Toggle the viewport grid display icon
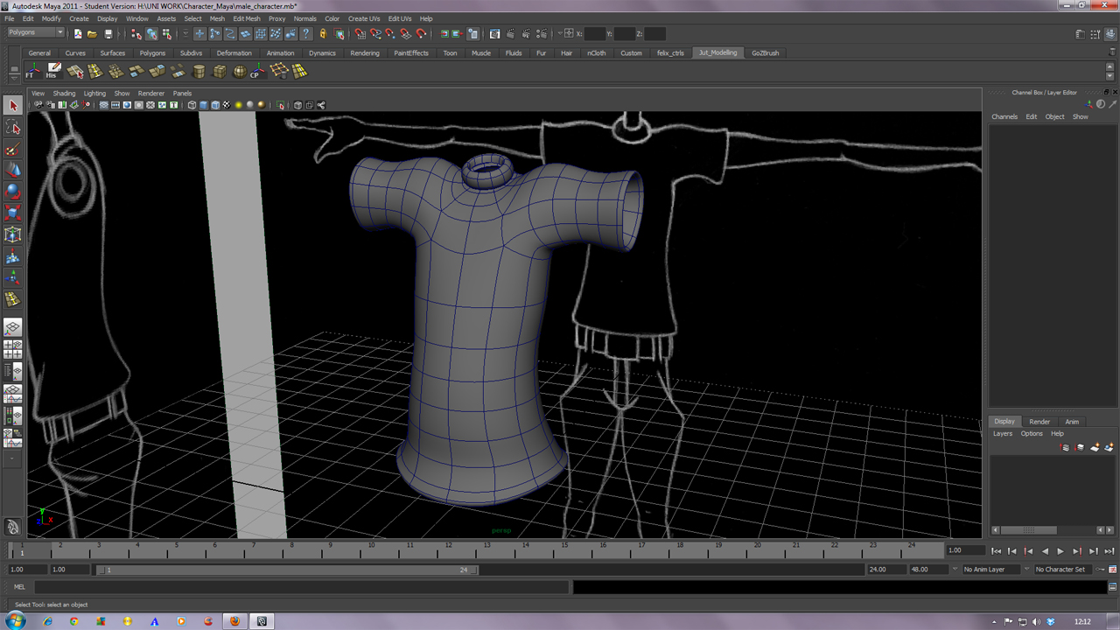This screenshot has height=630, width=1120. coord(103,105)
